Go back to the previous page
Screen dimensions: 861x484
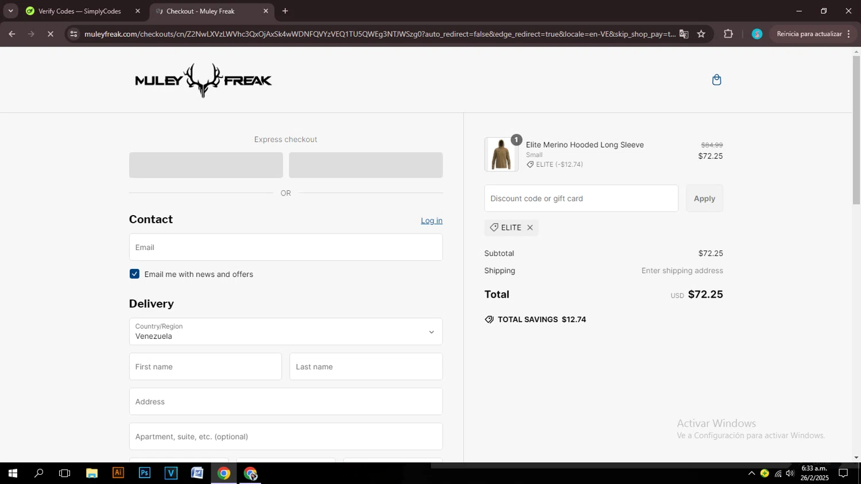click(x=12, y=34)
